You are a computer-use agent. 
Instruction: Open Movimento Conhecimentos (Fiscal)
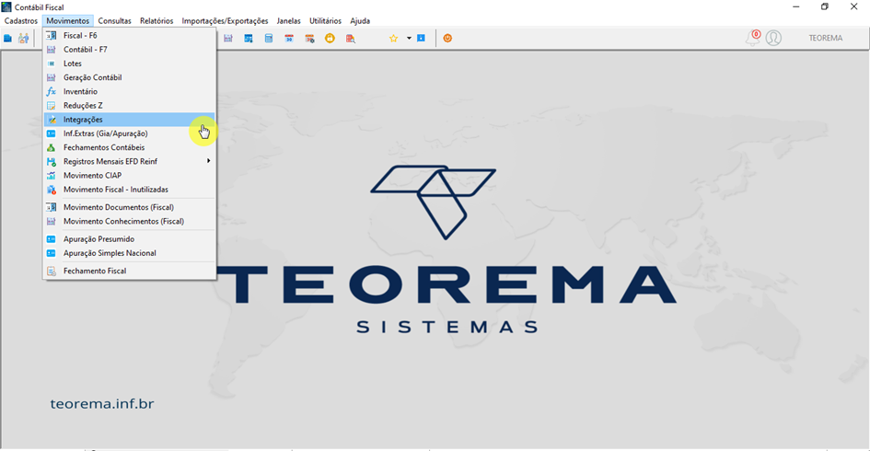129,221
